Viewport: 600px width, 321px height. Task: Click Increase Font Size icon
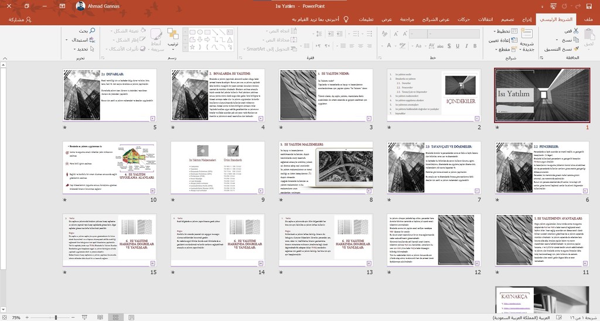pos(404,34)
